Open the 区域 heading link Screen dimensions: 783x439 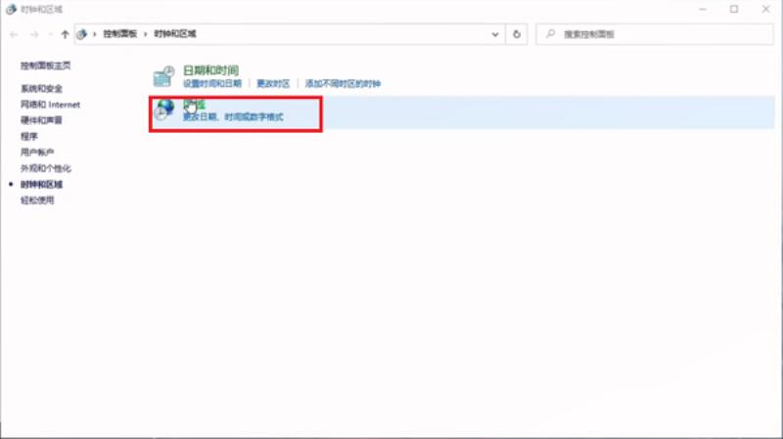coord(194,105)
